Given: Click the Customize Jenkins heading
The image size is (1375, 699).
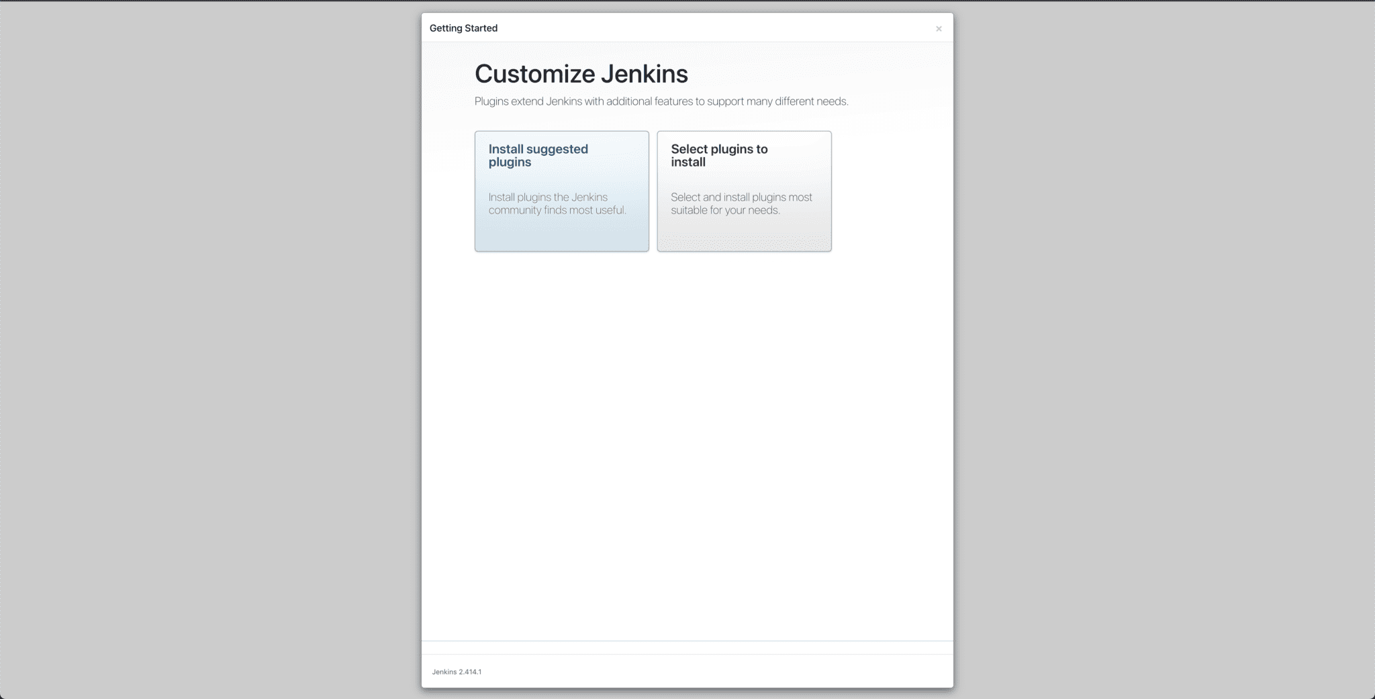Looking at the screenshot, I should click(581, 74).
